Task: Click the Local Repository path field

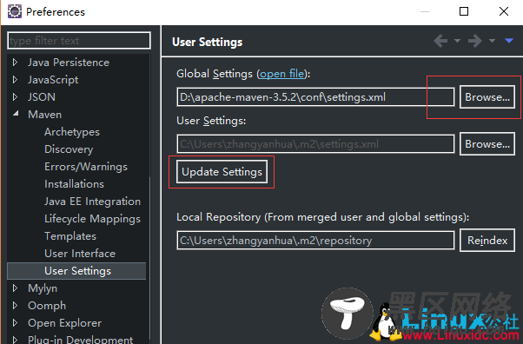Action: coord(315,241)
